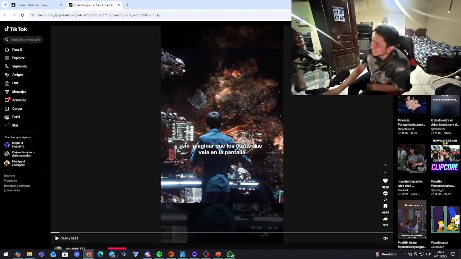Open Copilot from the taskbar
Viewport: 461px width, 259px height.
[x=18, y=254]
